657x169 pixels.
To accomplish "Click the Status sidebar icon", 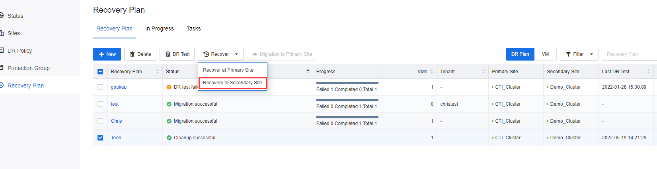I will point(2,16).
